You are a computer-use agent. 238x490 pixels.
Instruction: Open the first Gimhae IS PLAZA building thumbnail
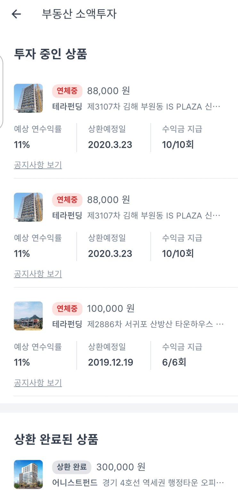coord(28,98)
